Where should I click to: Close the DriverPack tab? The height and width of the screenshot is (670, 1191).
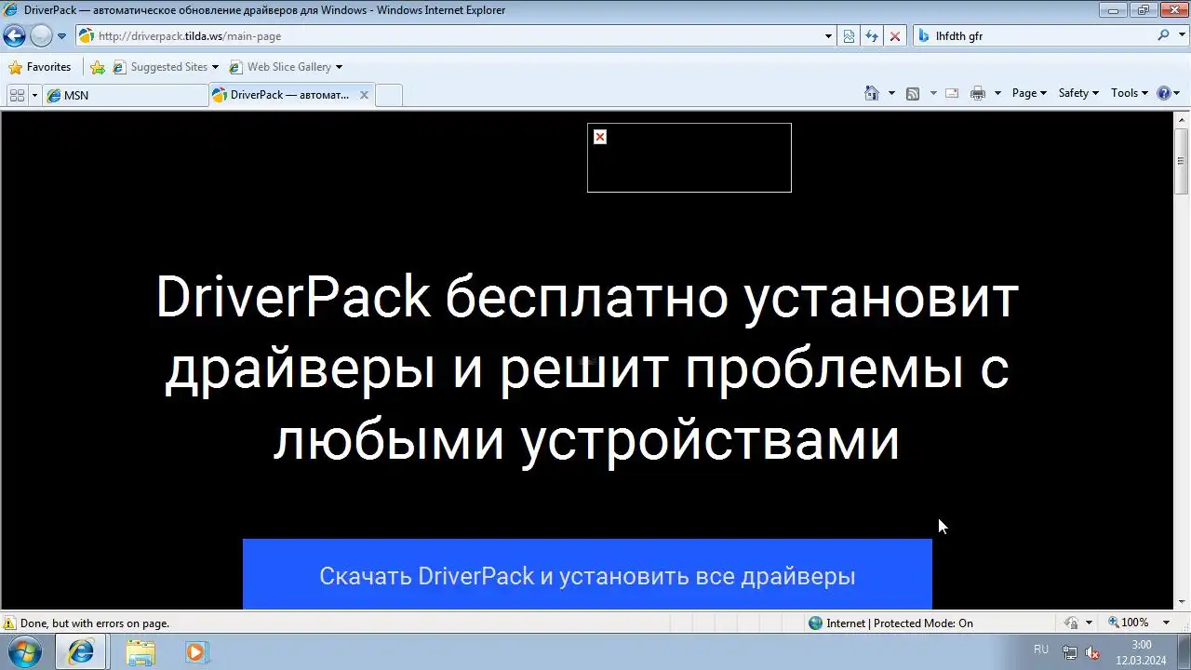(x=364, y=95)
